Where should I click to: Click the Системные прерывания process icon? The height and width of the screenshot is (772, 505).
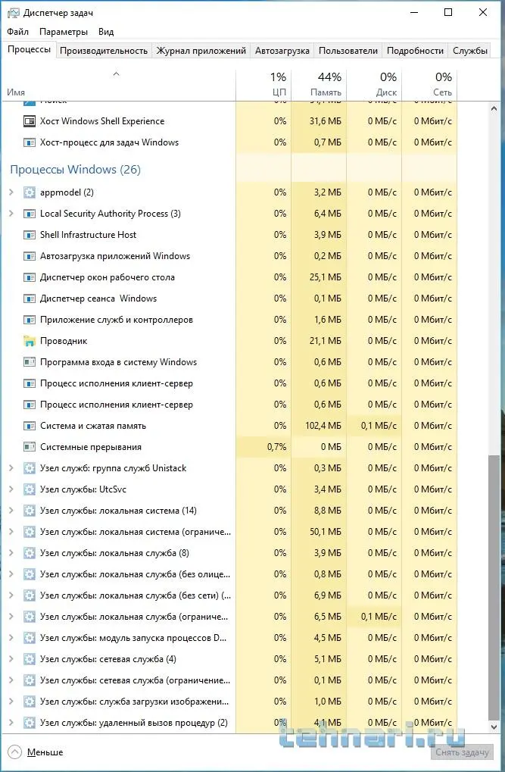30,447
